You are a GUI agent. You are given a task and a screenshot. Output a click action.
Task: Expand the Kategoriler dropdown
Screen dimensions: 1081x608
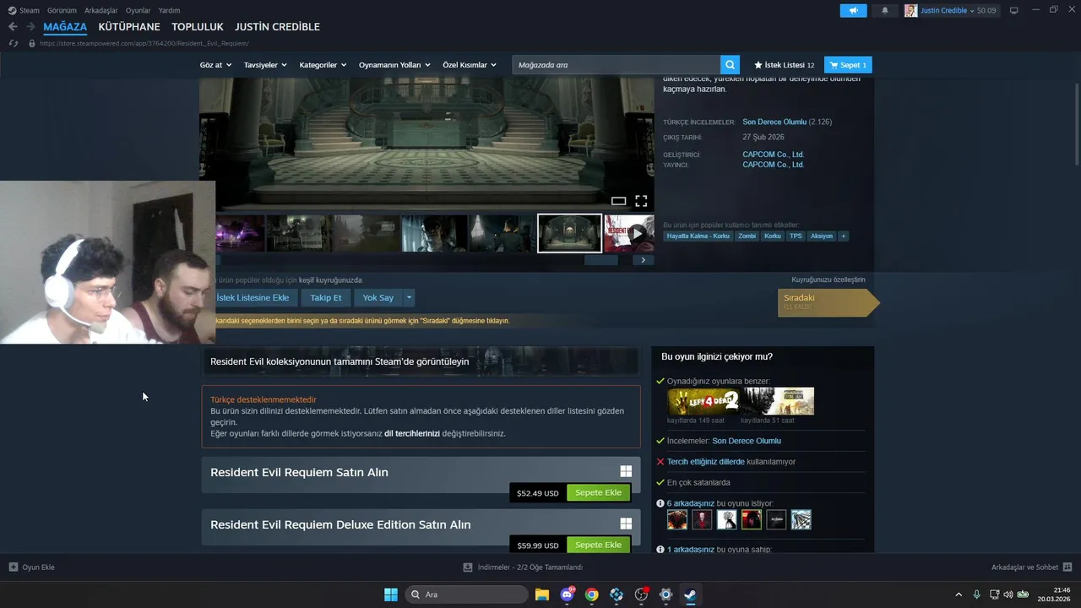pos(323,65)
